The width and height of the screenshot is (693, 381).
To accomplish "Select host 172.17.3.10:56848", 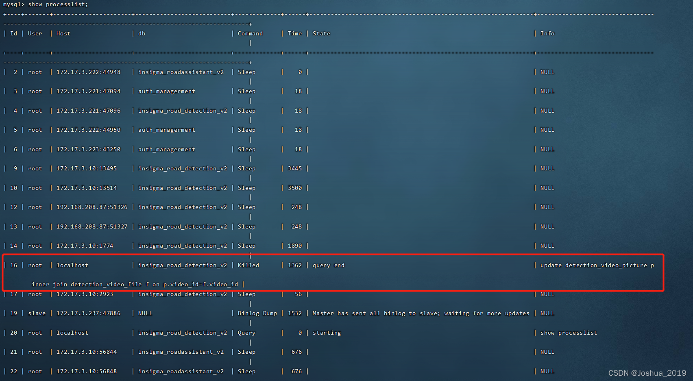I will [x=87, y=372].
